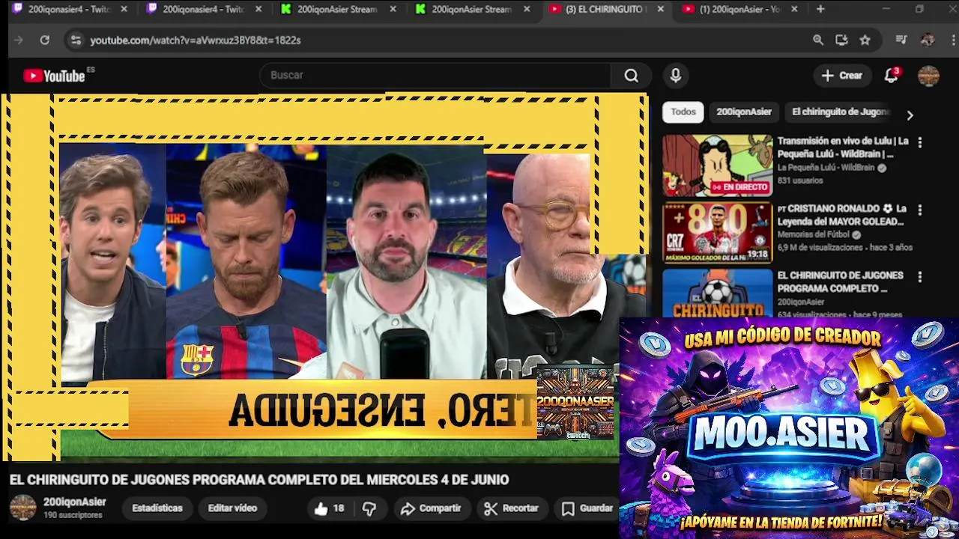
Task: Dislike the video with thumbs down
Action: click(369, 508)
